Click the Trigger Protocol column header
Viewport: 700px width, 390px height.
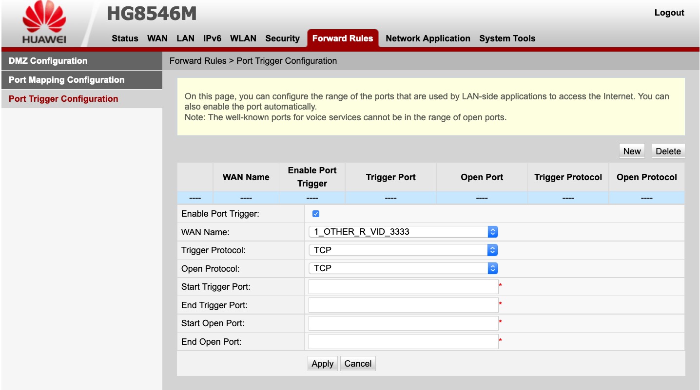[568, 177]
